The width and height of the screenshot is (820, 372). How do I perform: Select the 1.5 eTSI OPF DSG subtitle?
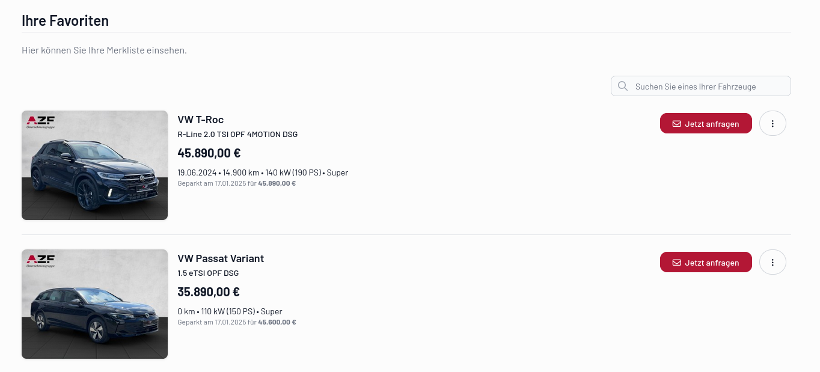tap(208, 273)
